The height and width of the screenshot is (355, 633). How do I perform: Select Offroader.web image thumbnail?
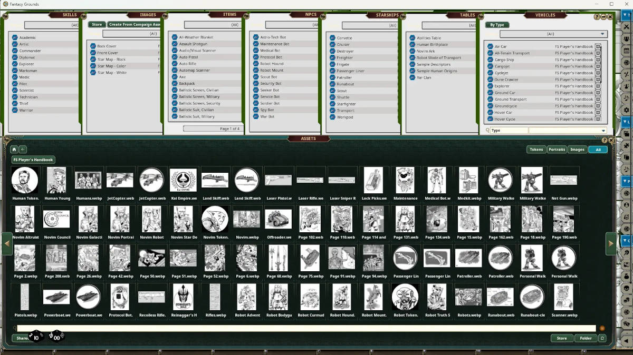(278, 219)
